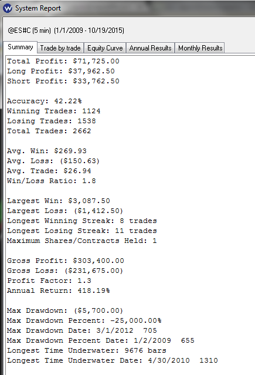Click the Gross Profit $303,400.00 line
This screenshot has width=255, height=375.
point(66,261)
